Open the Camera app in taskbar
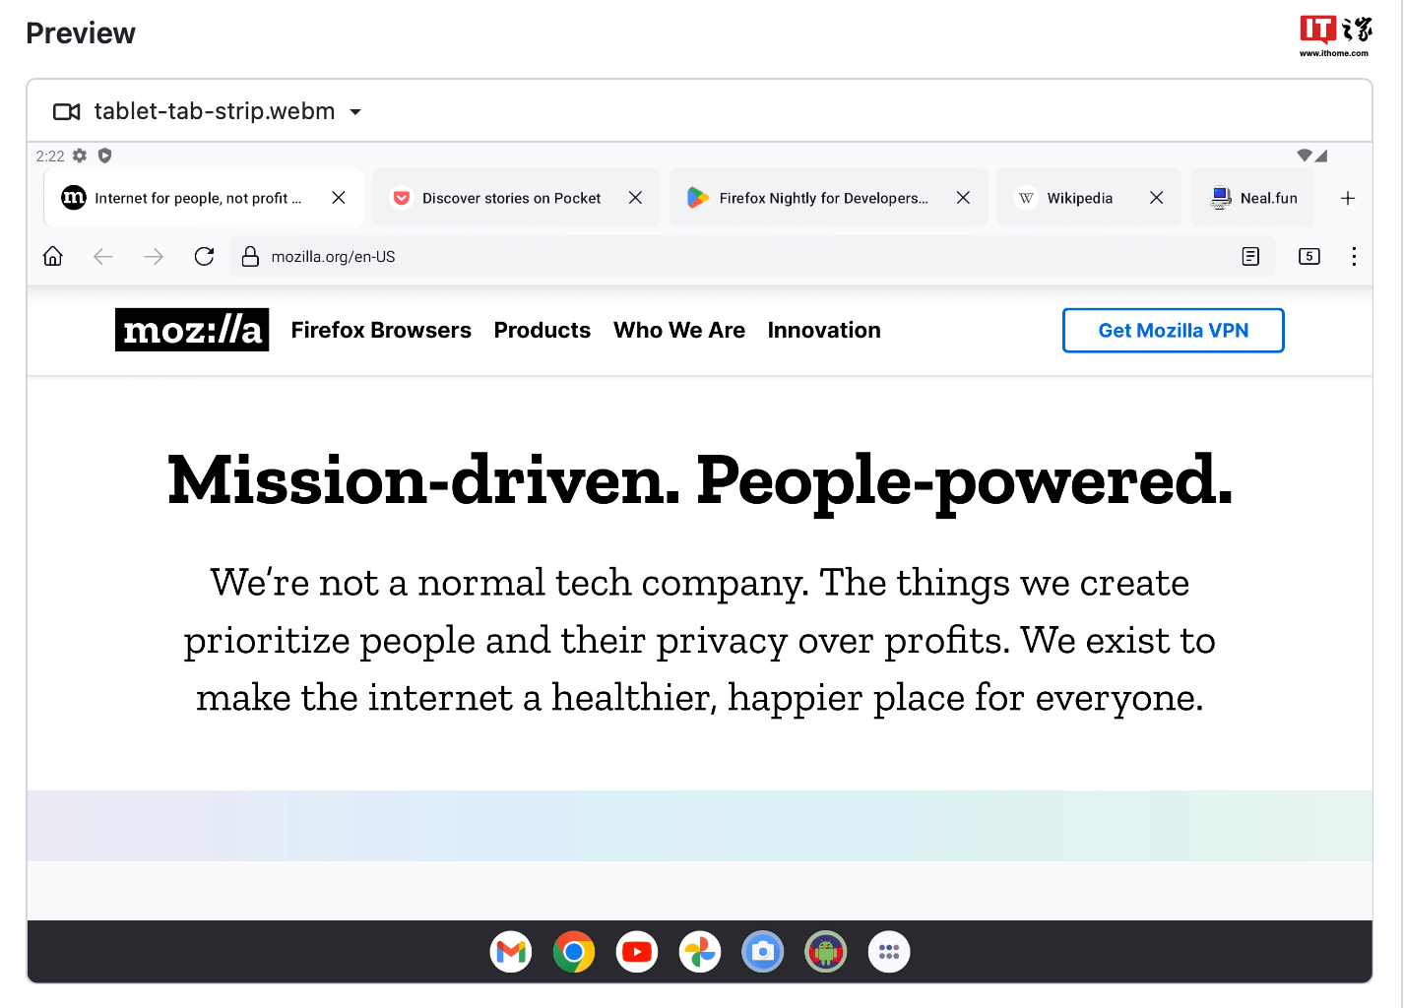This screenshot has height=1008, width=1404. (763, 952)
